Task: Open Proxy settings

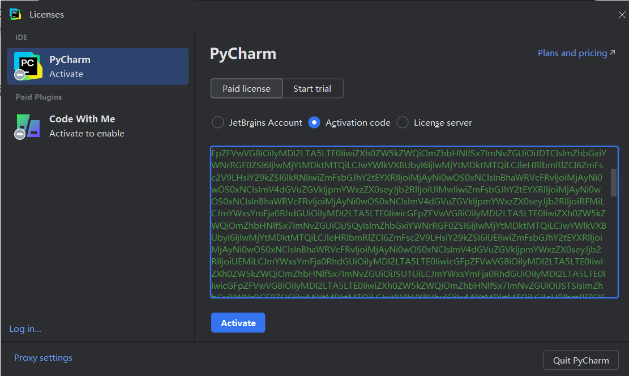Action: [x=44, y=357]
